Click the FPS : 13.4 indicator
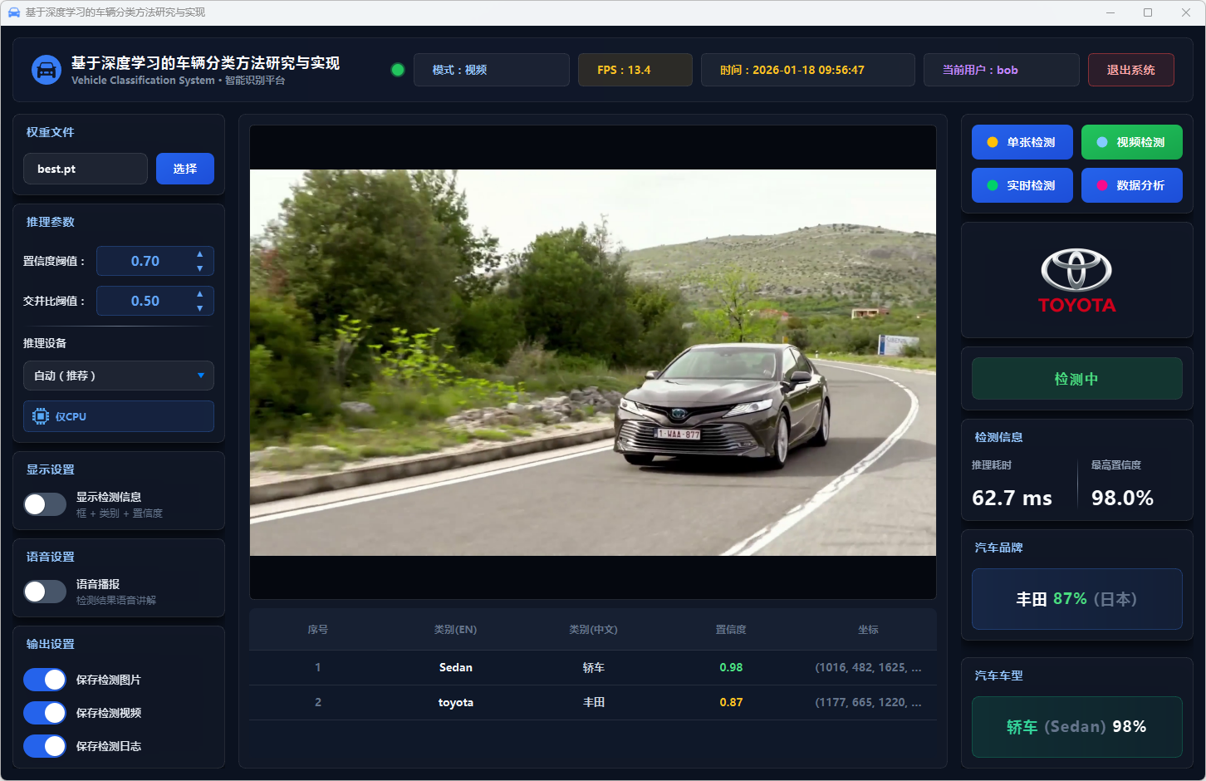This screenshot has height=781, width=1206. 635,70
